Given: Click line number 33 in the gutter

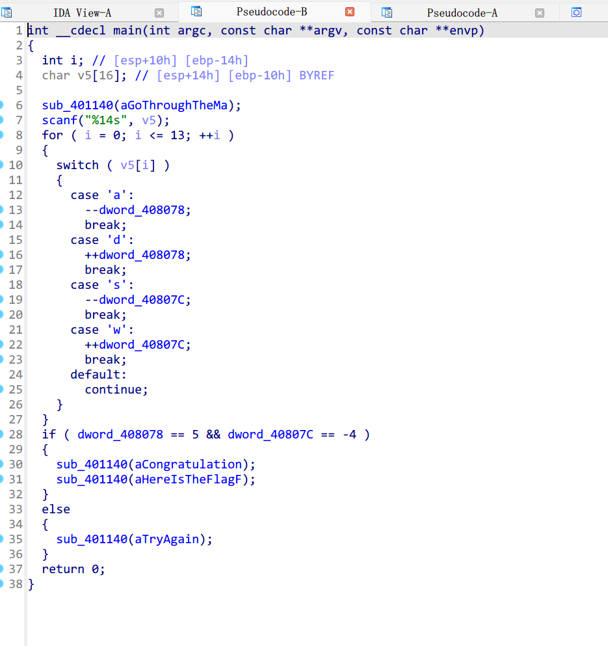Looking at the screenshot, I should pos(16,509).
